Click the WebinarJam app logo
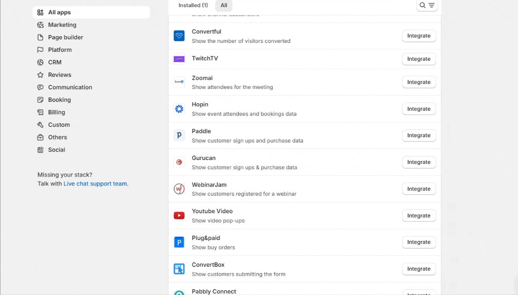This screenshot has width=518, height=295. [179, 189]
